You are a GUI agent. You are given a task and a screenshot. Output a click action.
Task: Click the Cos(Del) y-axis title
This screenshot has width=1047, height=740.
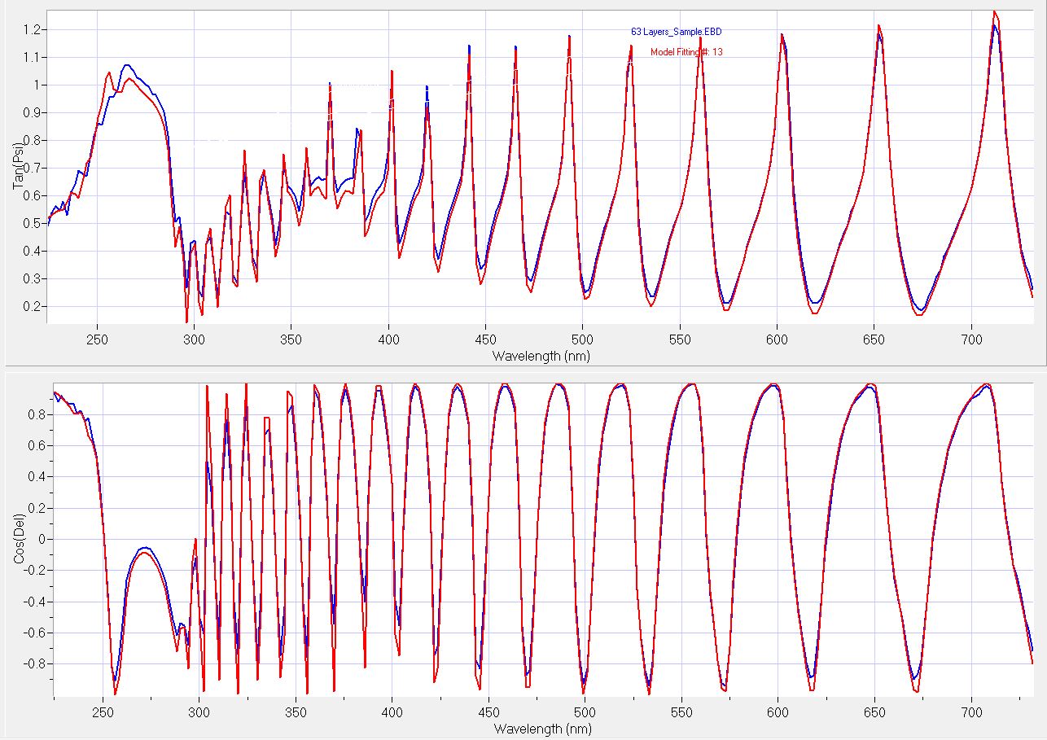tap(18, 538)
